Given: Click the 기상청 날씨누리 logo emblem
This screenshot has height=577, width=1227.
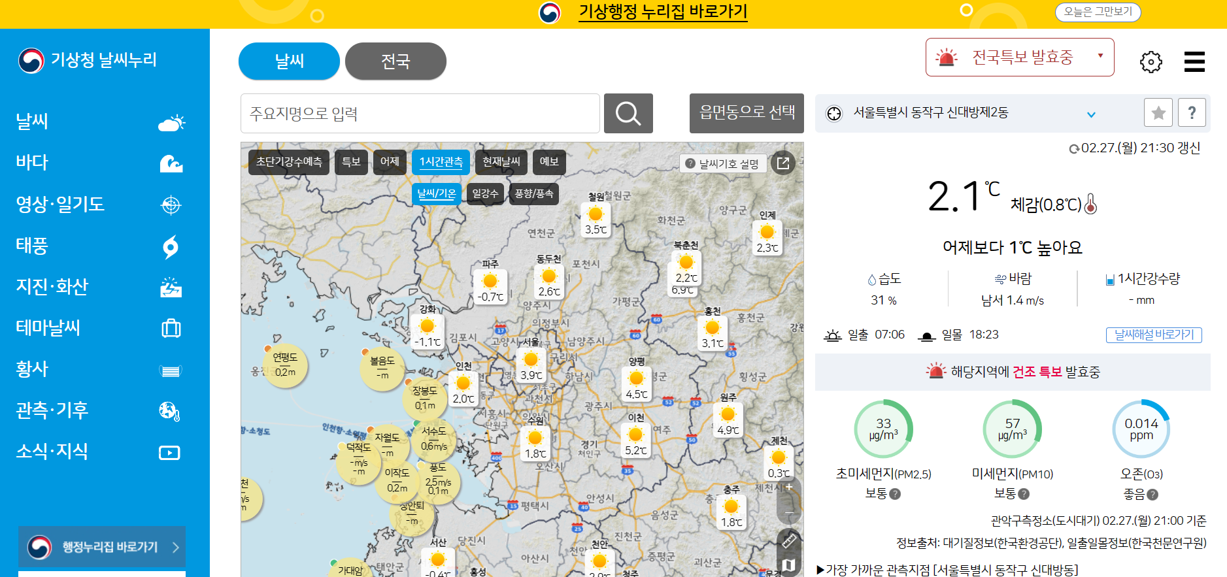Looking at the screenshot, I should pyautogui.click(x=31, y=60).
